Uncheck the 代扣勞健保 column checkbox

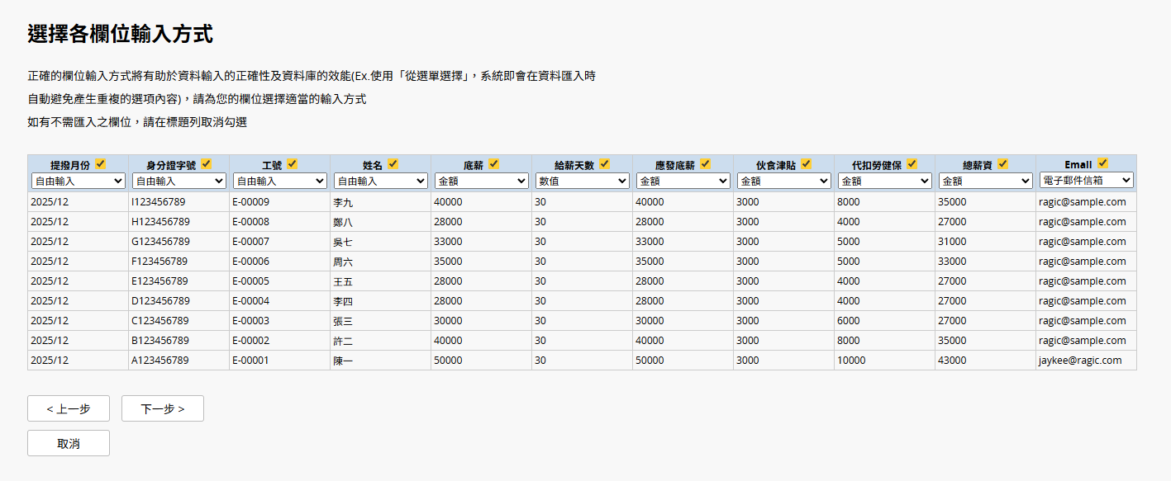912,164
